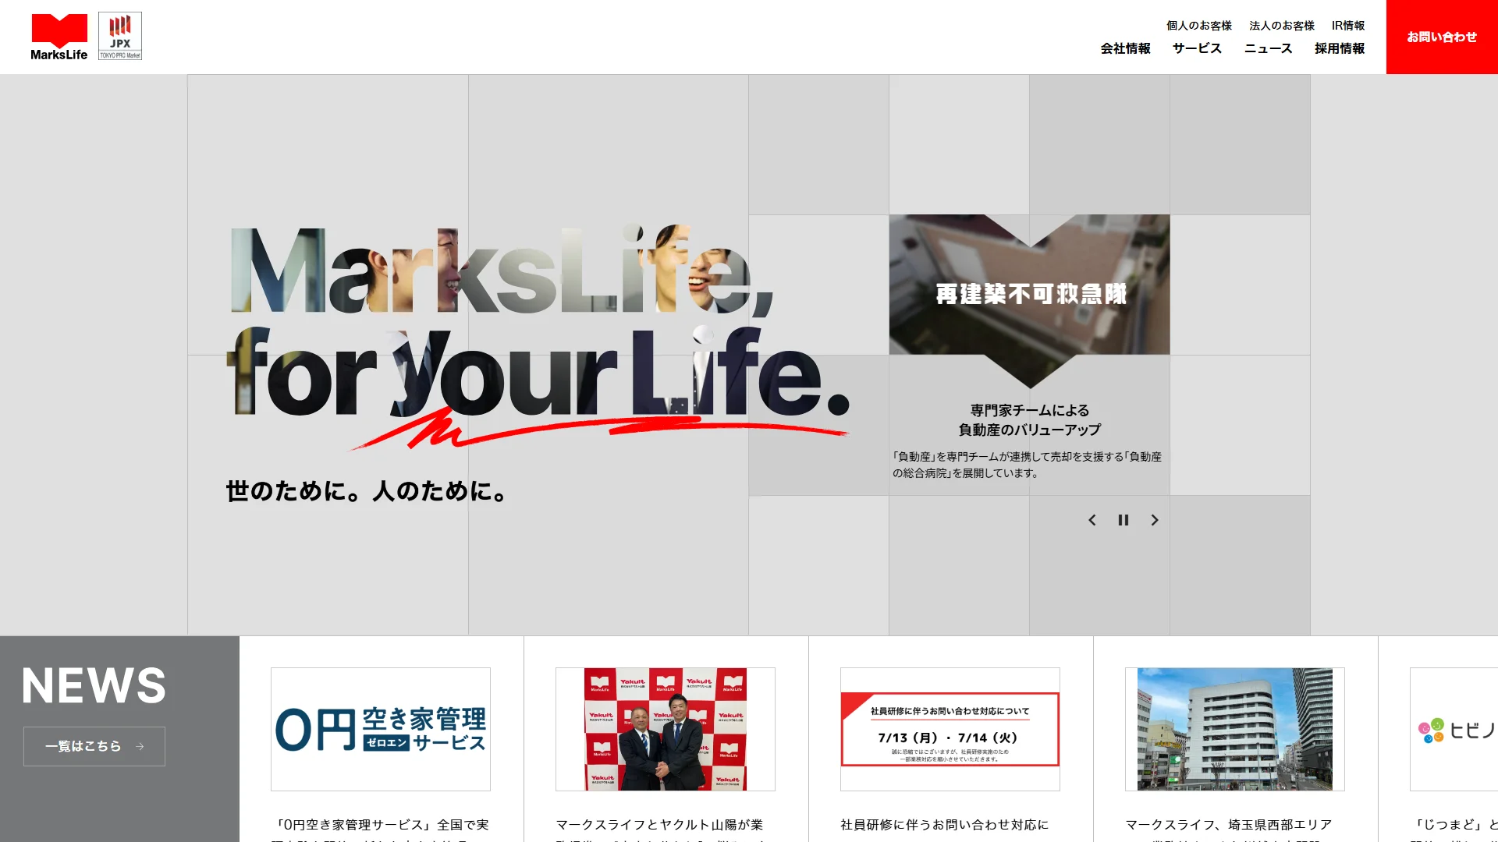Image resolution: width=1498 pixels, height=842 pixels.
Task: Click the JPX Tokyo PRO Market badge
Action: (x=120, y=36)
